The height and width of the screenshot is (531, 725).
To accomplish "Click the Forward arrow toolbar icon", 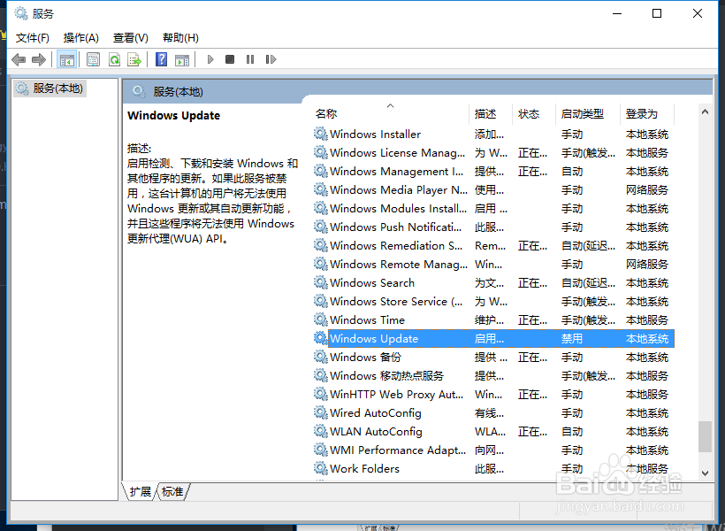I will pyautogui.click(x=39, y=59).
